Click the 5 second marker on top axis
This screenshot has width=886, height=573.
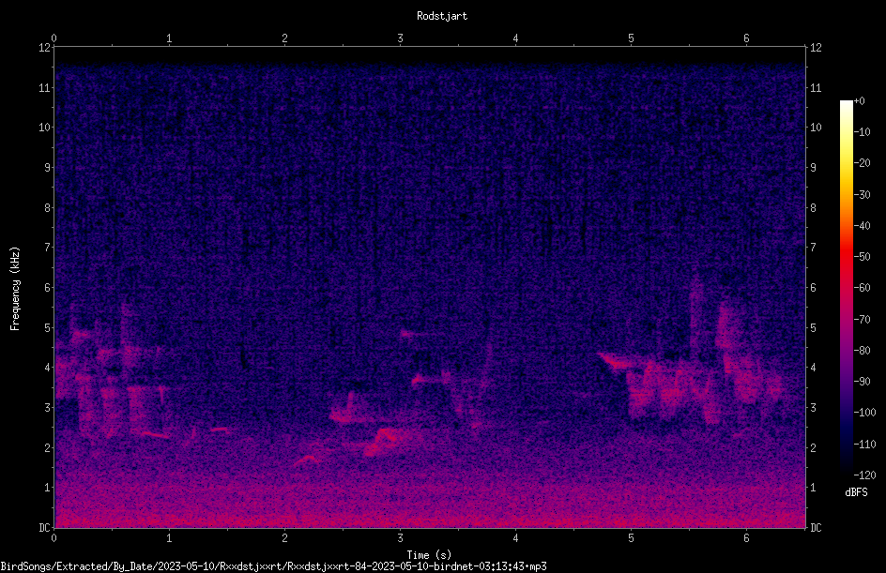pos(631,38)
